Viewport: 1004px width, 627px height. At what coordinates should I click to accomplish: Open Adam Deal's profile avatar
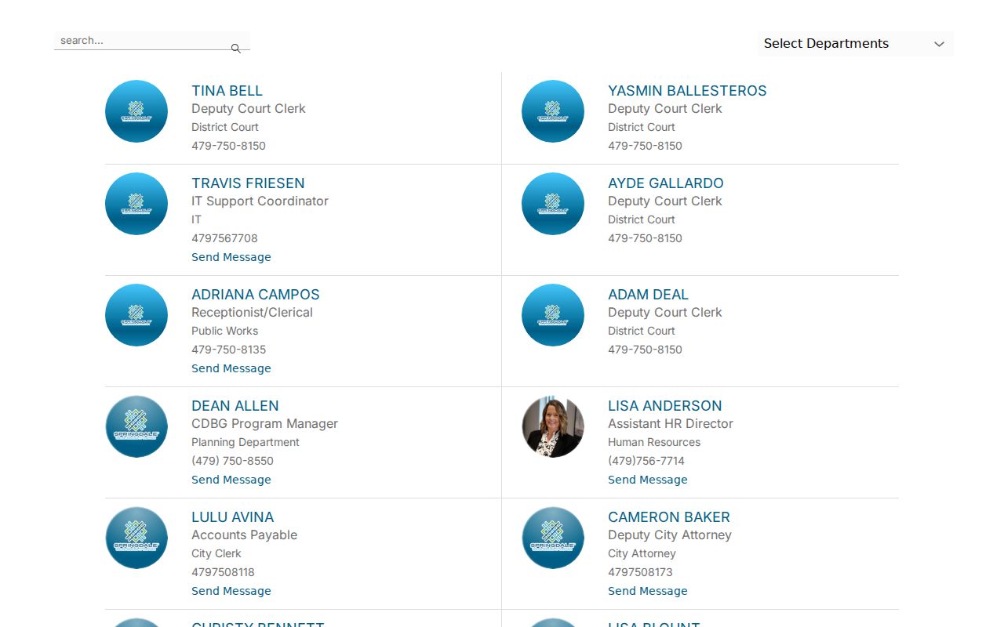pos(553,315)
